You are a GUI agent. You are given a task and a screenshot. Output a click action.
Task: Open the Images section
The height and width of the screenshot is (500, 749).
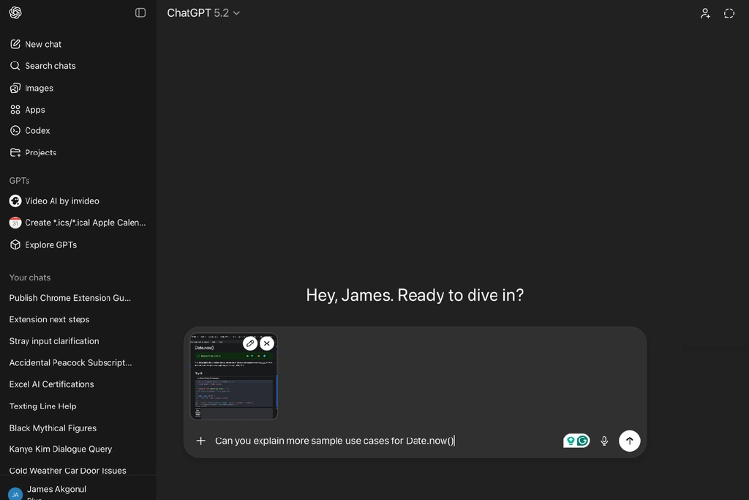78,88
